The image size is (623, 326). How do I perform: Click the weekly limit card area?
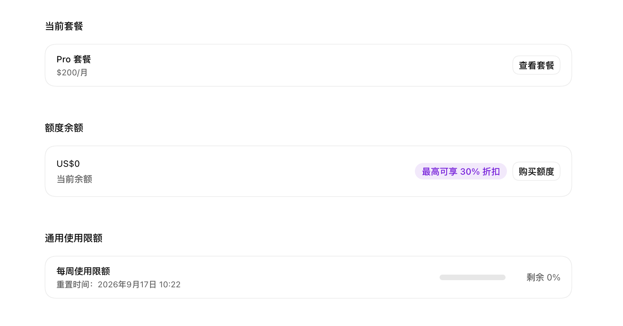308,277
